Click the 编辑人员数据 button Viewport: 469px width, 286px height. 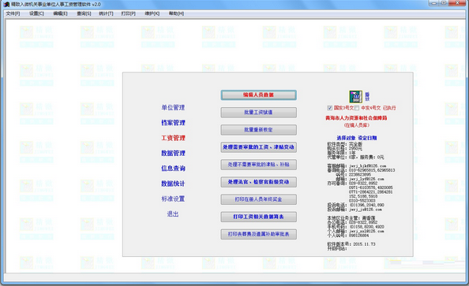pyautogui.click(x=259, y=95)
